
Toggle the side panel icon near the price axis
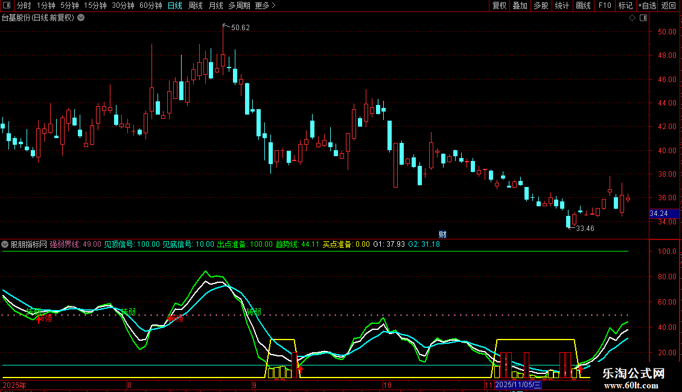coord(643,18)
